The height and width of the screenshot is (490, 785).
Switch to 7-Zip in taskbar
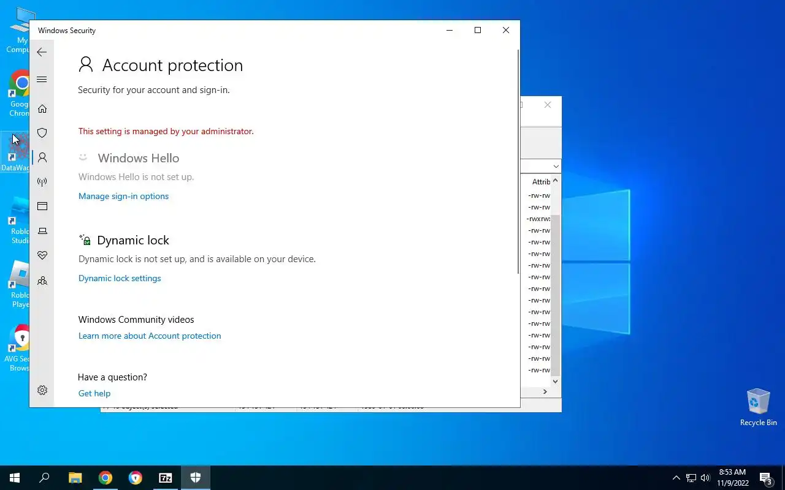[x=166, y=478]
